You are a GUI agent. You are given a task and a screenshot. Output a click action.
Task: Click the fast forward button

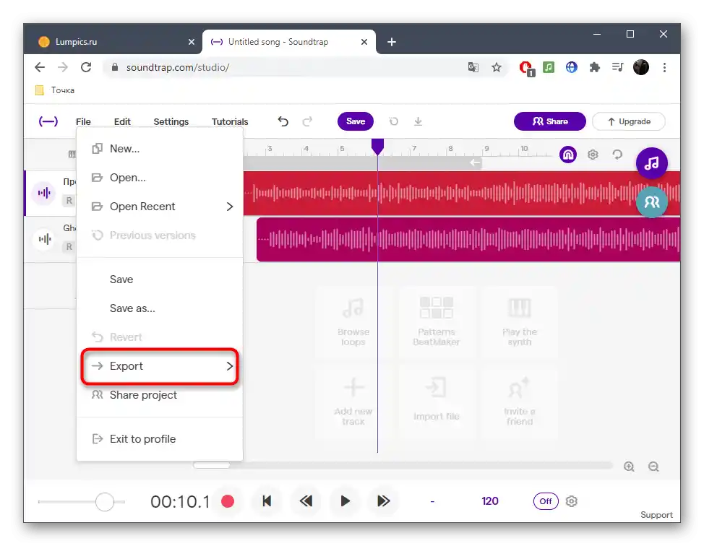[383, 501]
